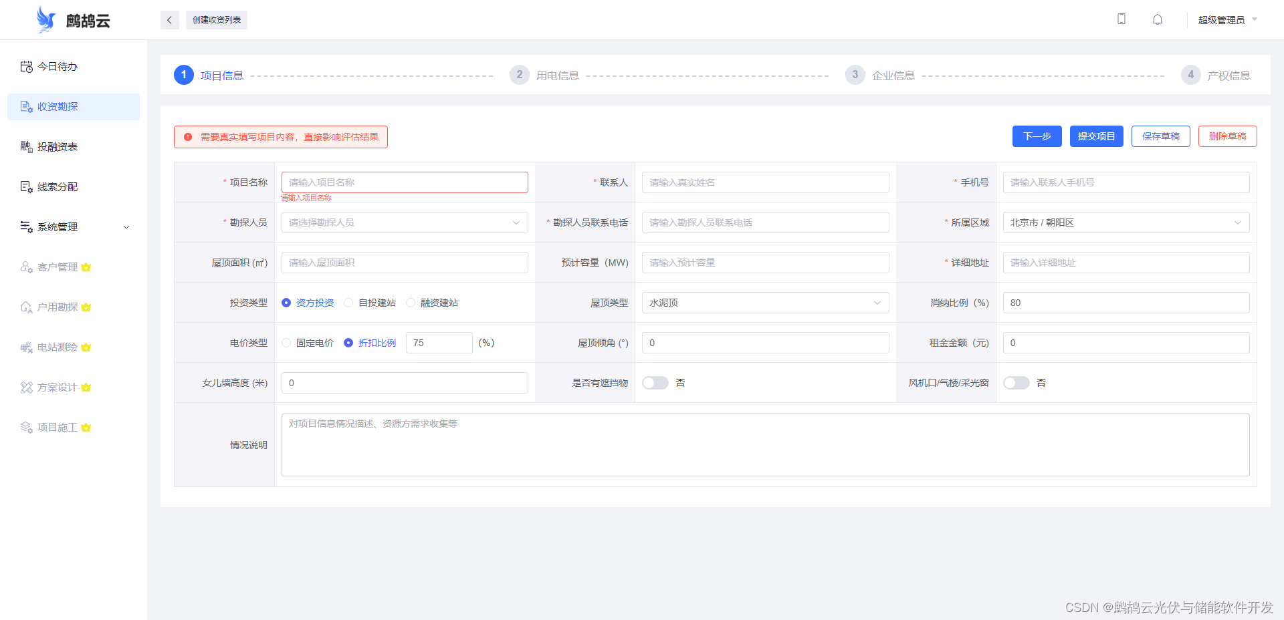Click the back arrow button
The image size is (1284, 620).
(x=169, y=20)
